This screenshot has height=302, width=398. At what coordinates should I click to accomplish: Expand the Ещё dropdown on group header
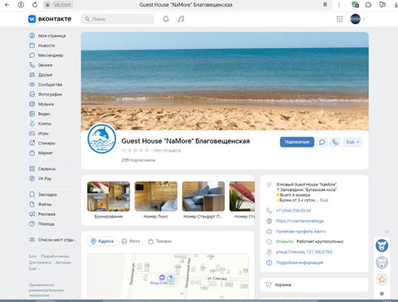point(352,142)
